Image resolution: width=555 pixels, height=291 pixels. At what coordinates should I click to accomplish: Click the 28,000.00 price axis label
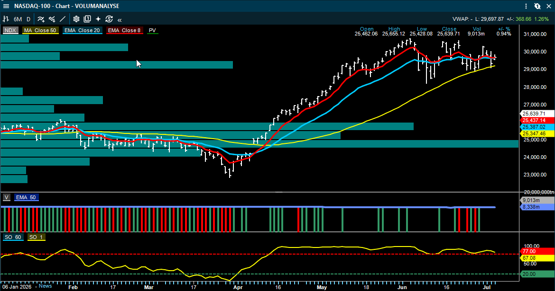pyautogui.click(x=535, y=87)
